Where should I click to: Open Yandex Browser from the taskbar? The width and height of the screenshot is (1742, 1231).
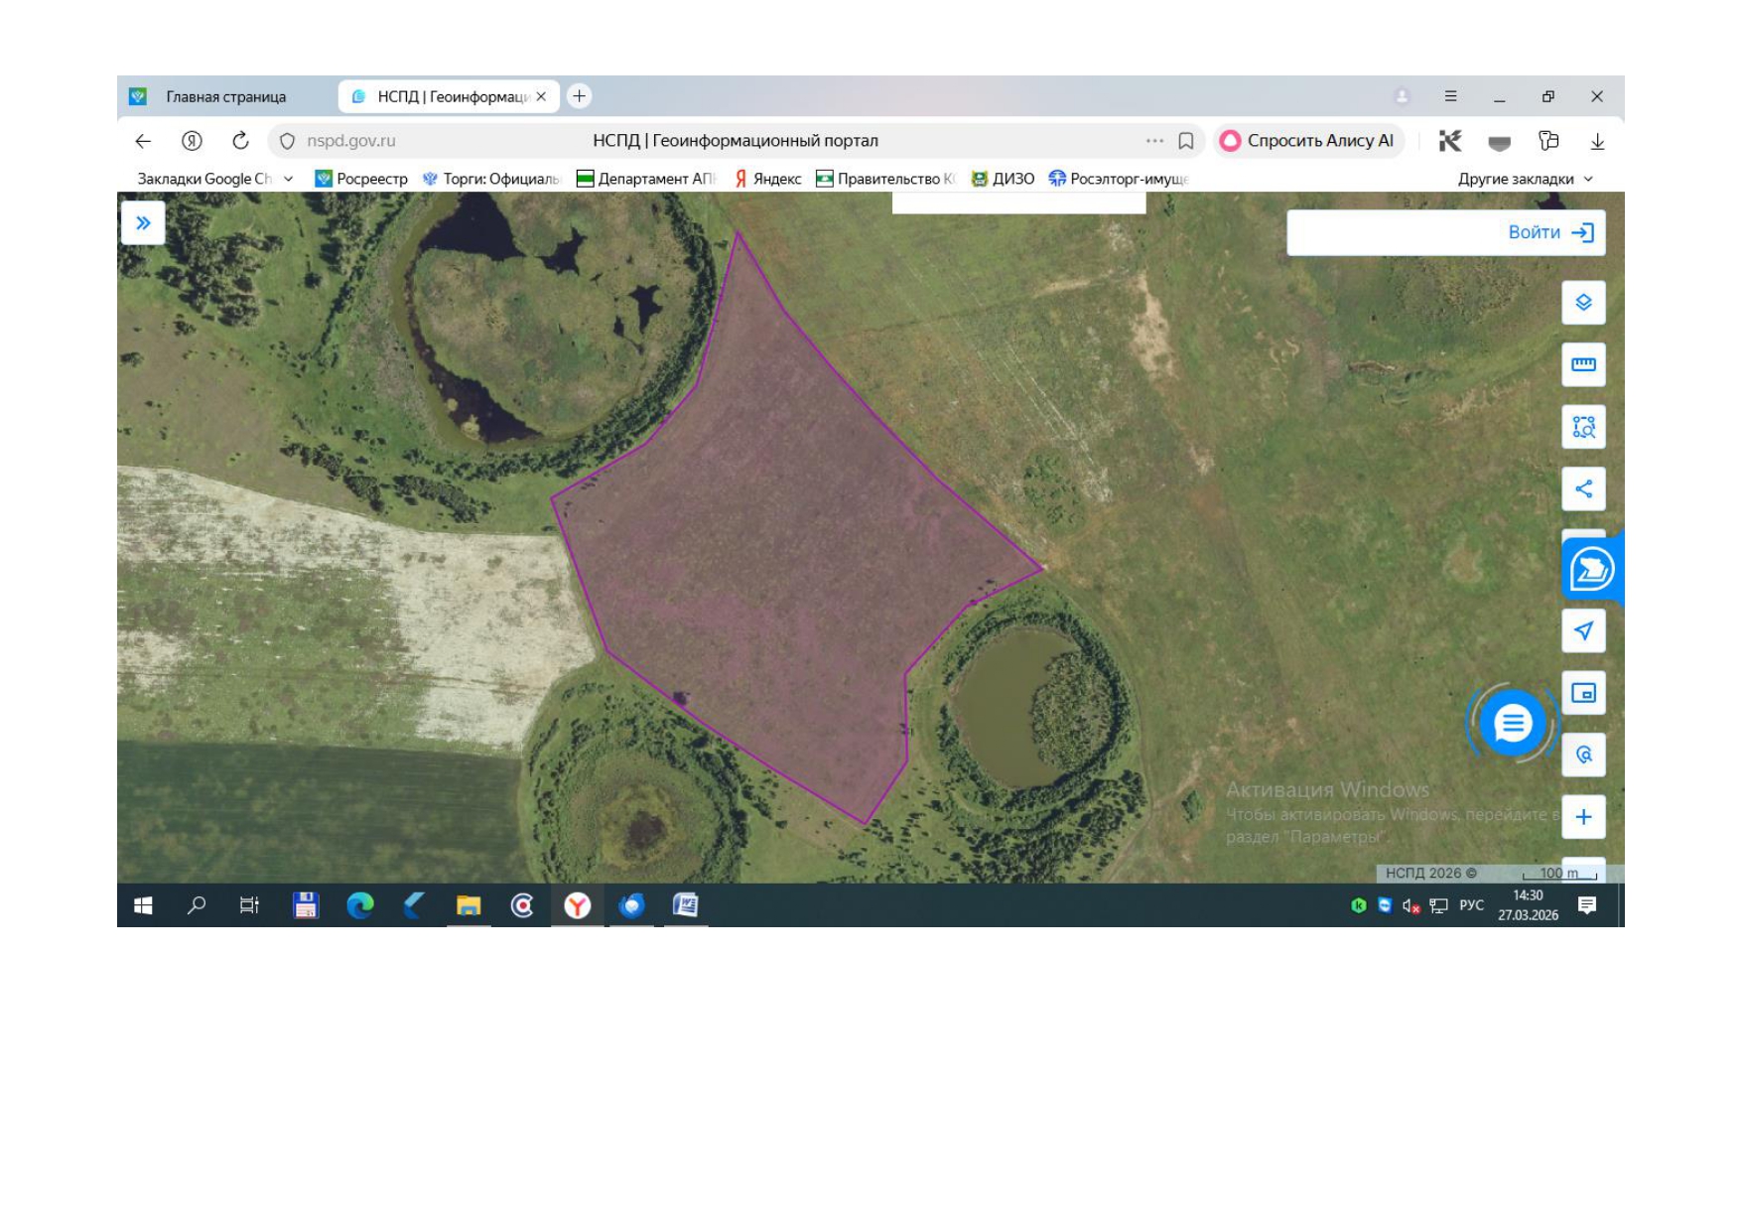(578, 905)
